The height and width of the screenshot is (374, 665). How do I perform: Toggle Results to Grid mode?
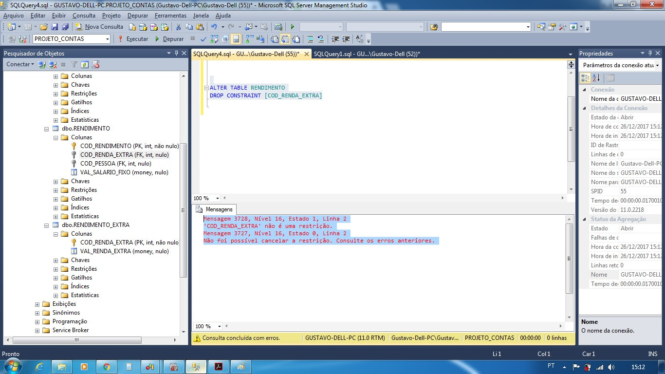(285, 39)
